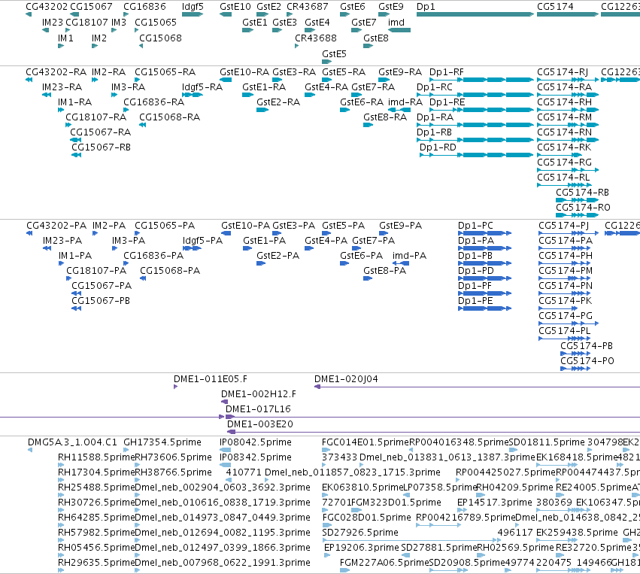Select the Dp1-RD transcript
This screenshot has width=640, height=574.
tap(477, 155)
